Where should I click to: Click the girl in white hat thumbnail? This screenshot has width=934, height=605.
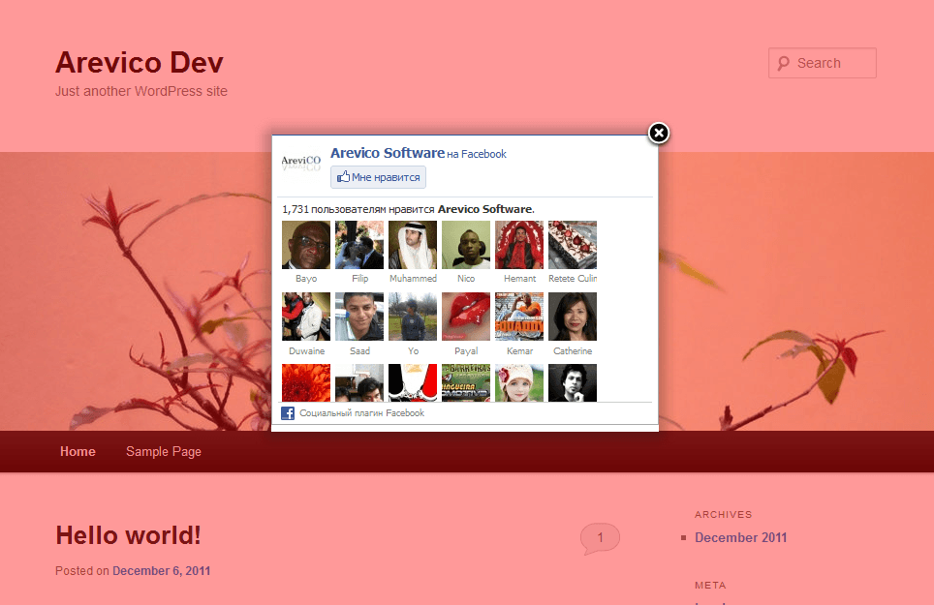click(x=519, y=382)
